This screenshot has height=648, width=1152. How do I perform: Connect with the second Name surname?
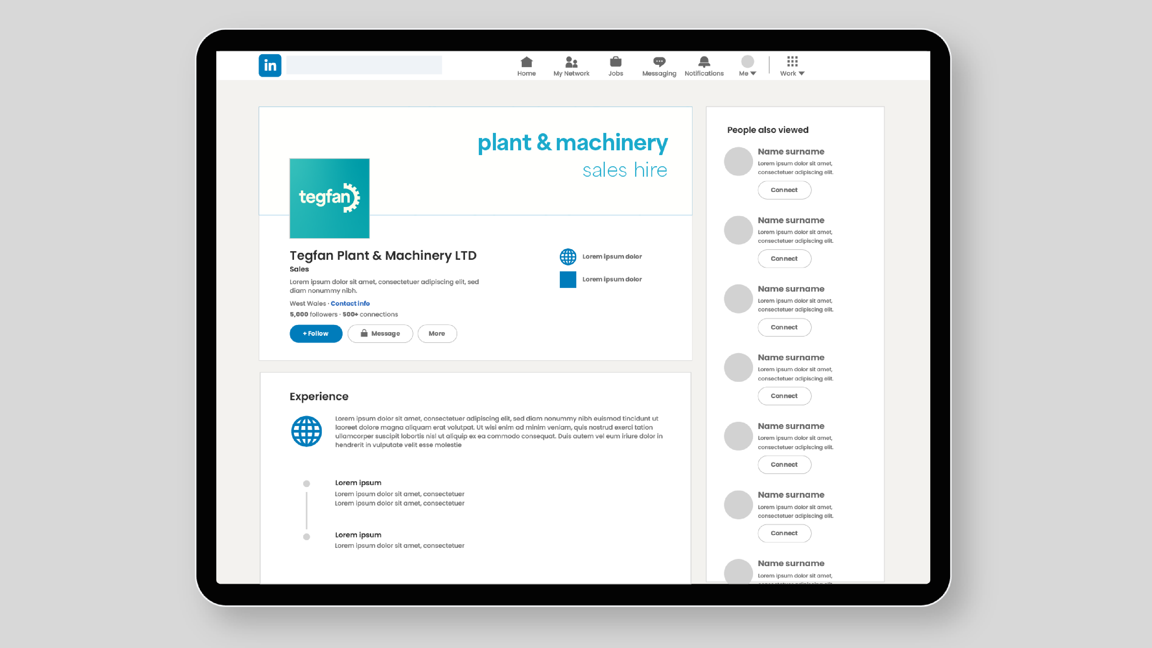[x=784, y=259]
